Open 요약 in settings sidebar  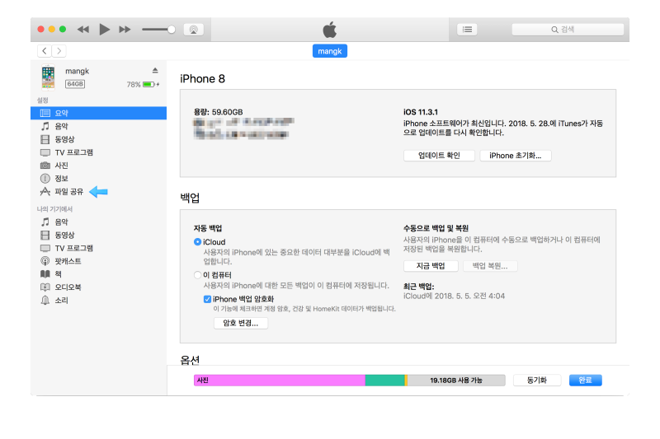(98, 113)
